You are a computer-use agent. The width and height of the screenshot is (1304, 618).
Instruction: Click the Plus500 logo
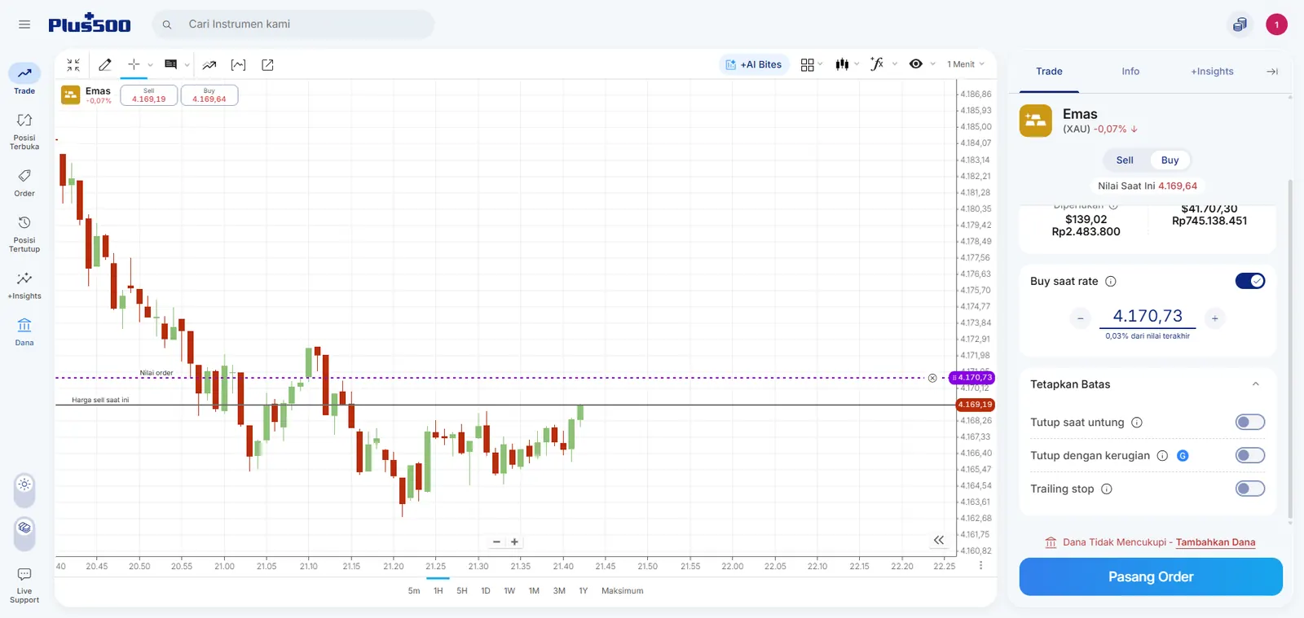point(89,24)
